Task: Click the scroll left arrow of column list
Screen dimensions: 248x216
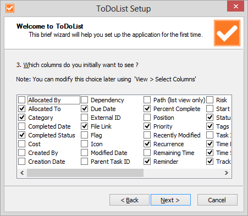Action: 22,173
